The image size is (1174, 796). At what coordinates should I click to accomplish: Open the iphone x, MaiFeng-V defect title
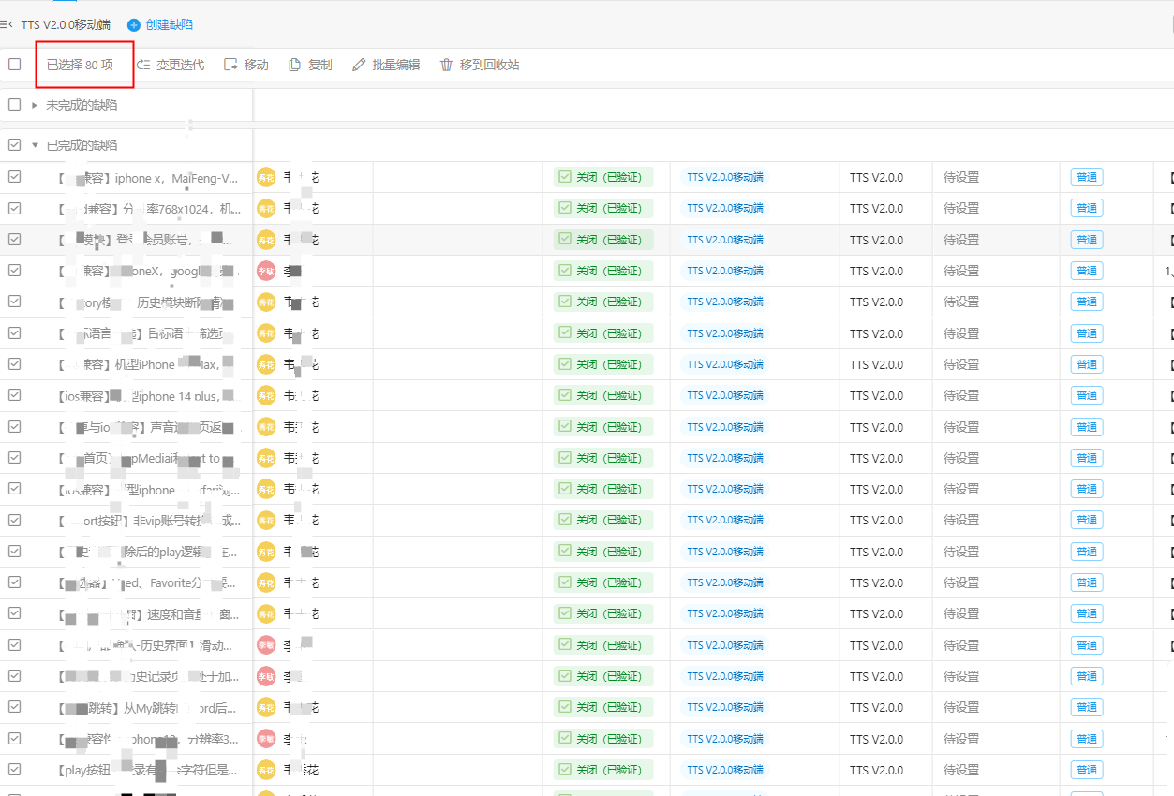coord(148,178)
